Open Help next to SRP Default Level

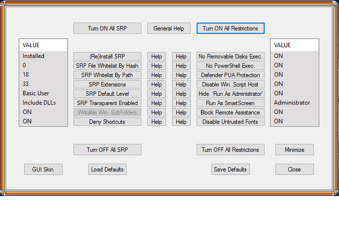157,93
